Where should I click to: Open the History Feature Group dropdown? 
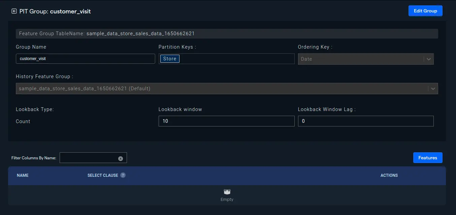tap(226, 88)
